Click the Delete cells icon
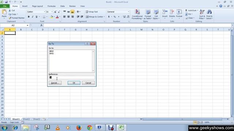The height and width of the screenshot is (131, 234). coord(172,12)
